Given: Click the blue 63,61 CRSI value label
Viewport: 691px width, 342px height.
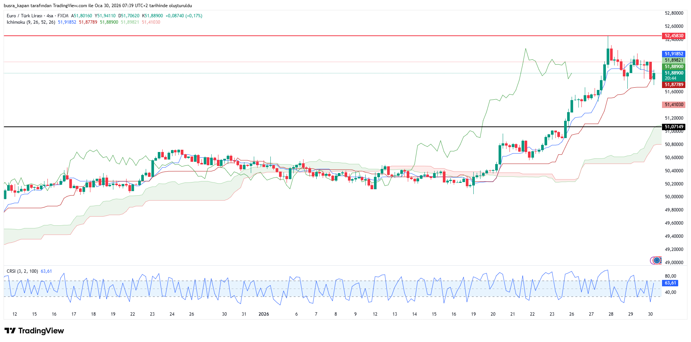Looking at the screenshot, I should coord(670,283).
